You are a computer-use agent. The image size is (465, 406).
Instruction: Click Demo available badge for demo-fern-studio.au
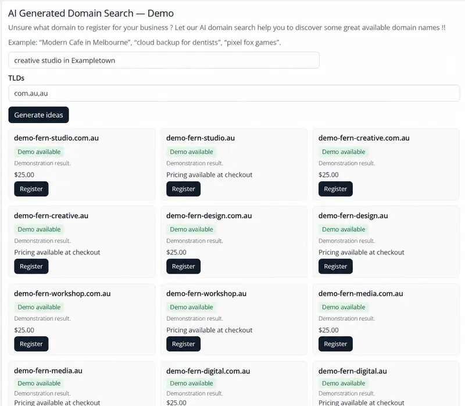(x=191, y=152)
